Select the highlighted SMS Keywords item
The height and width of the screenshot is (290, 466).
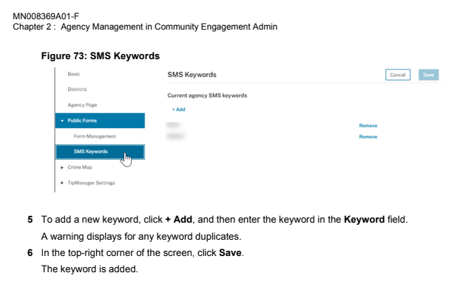100,152
